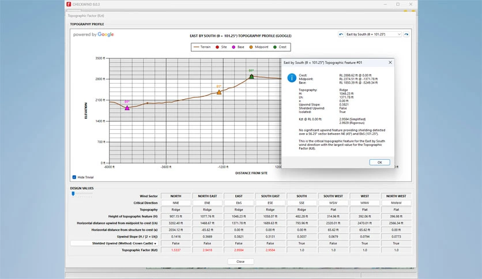Click the powered by Google logo
This screenshot has width=482, height=279.
tap(93, 35)
